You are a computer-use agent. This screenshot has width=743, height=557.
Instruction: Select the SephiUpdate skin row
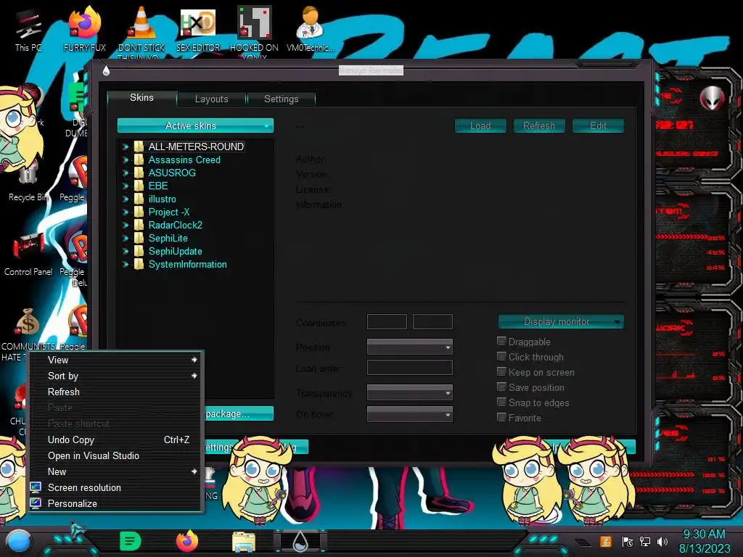click(176, 251)
